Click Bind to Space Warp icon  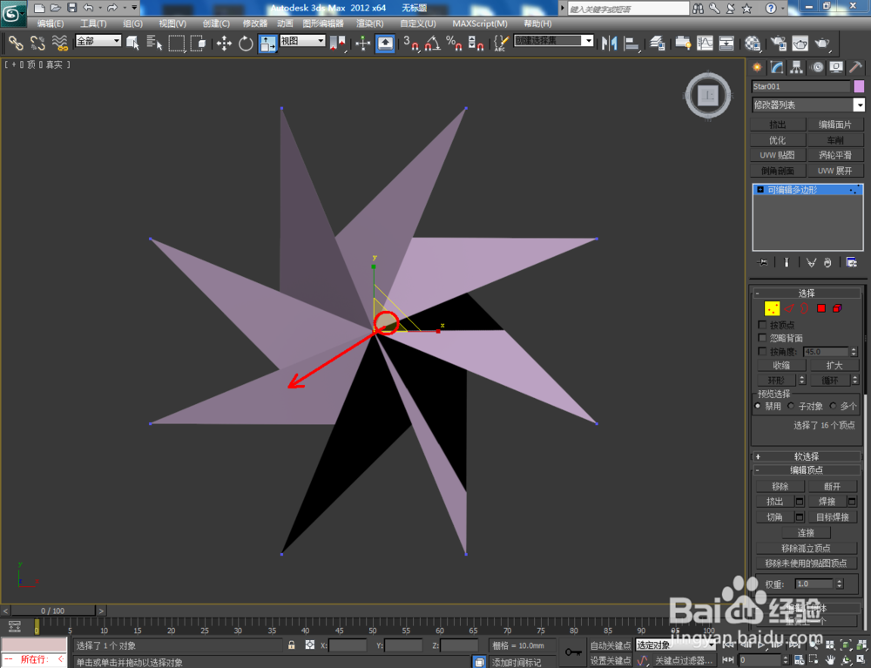pos(59,43)
